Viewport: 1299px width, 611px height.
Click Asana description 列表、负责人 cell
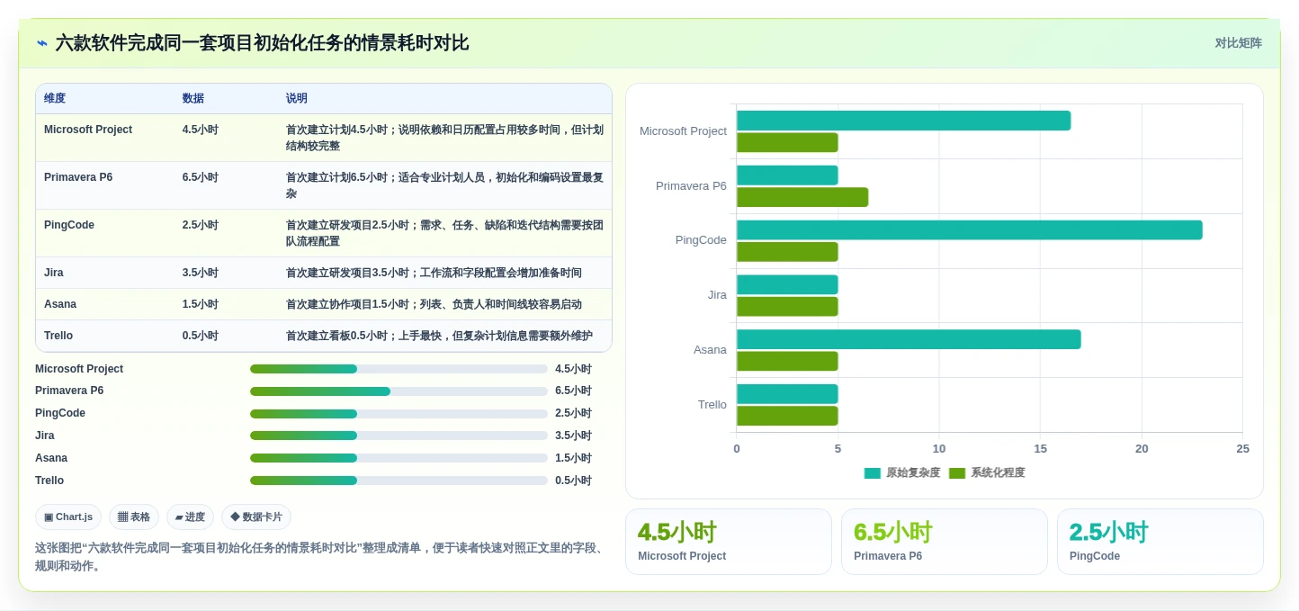pyautogui.click(x=434, y=304)
